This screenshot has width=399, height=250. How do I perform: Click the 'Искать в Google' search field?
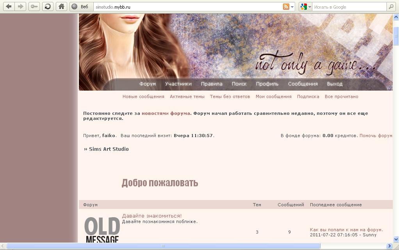[349, 7]
